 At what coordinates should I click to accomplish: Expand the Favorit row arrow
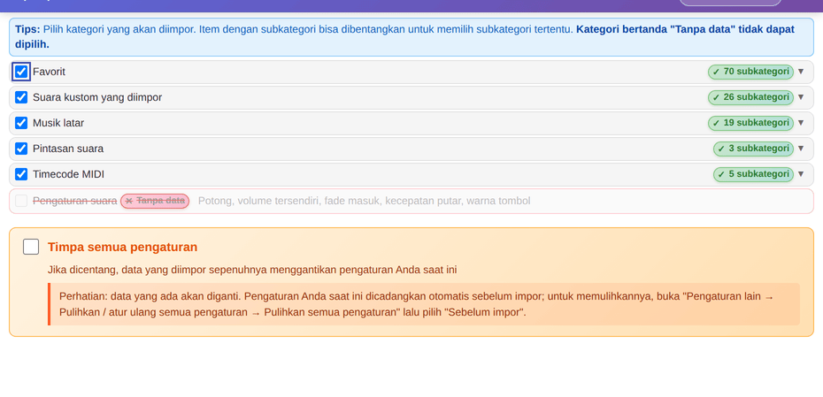point(800,72)
